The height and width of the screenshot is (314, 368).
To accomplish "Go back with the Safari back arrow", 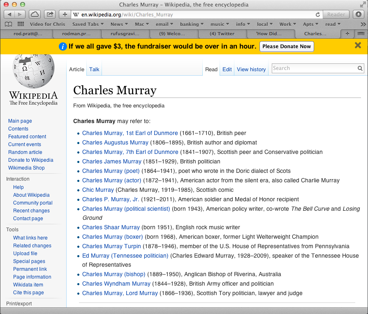I will point(9,14).
